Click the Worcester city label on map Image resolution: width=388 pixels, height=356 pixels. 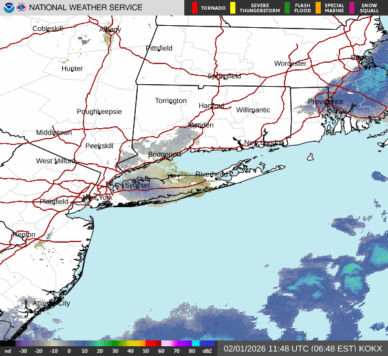pyautogui.click(x=290, y=63)
